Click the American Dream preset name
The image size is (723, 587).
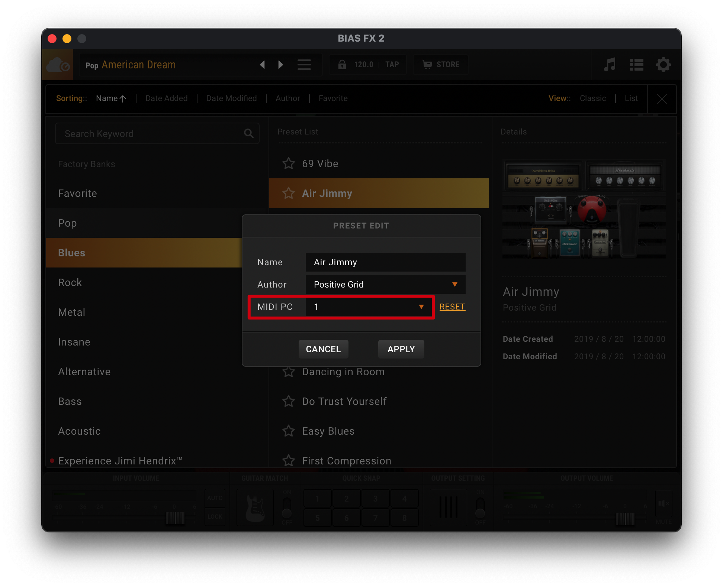tap(138, 65)
